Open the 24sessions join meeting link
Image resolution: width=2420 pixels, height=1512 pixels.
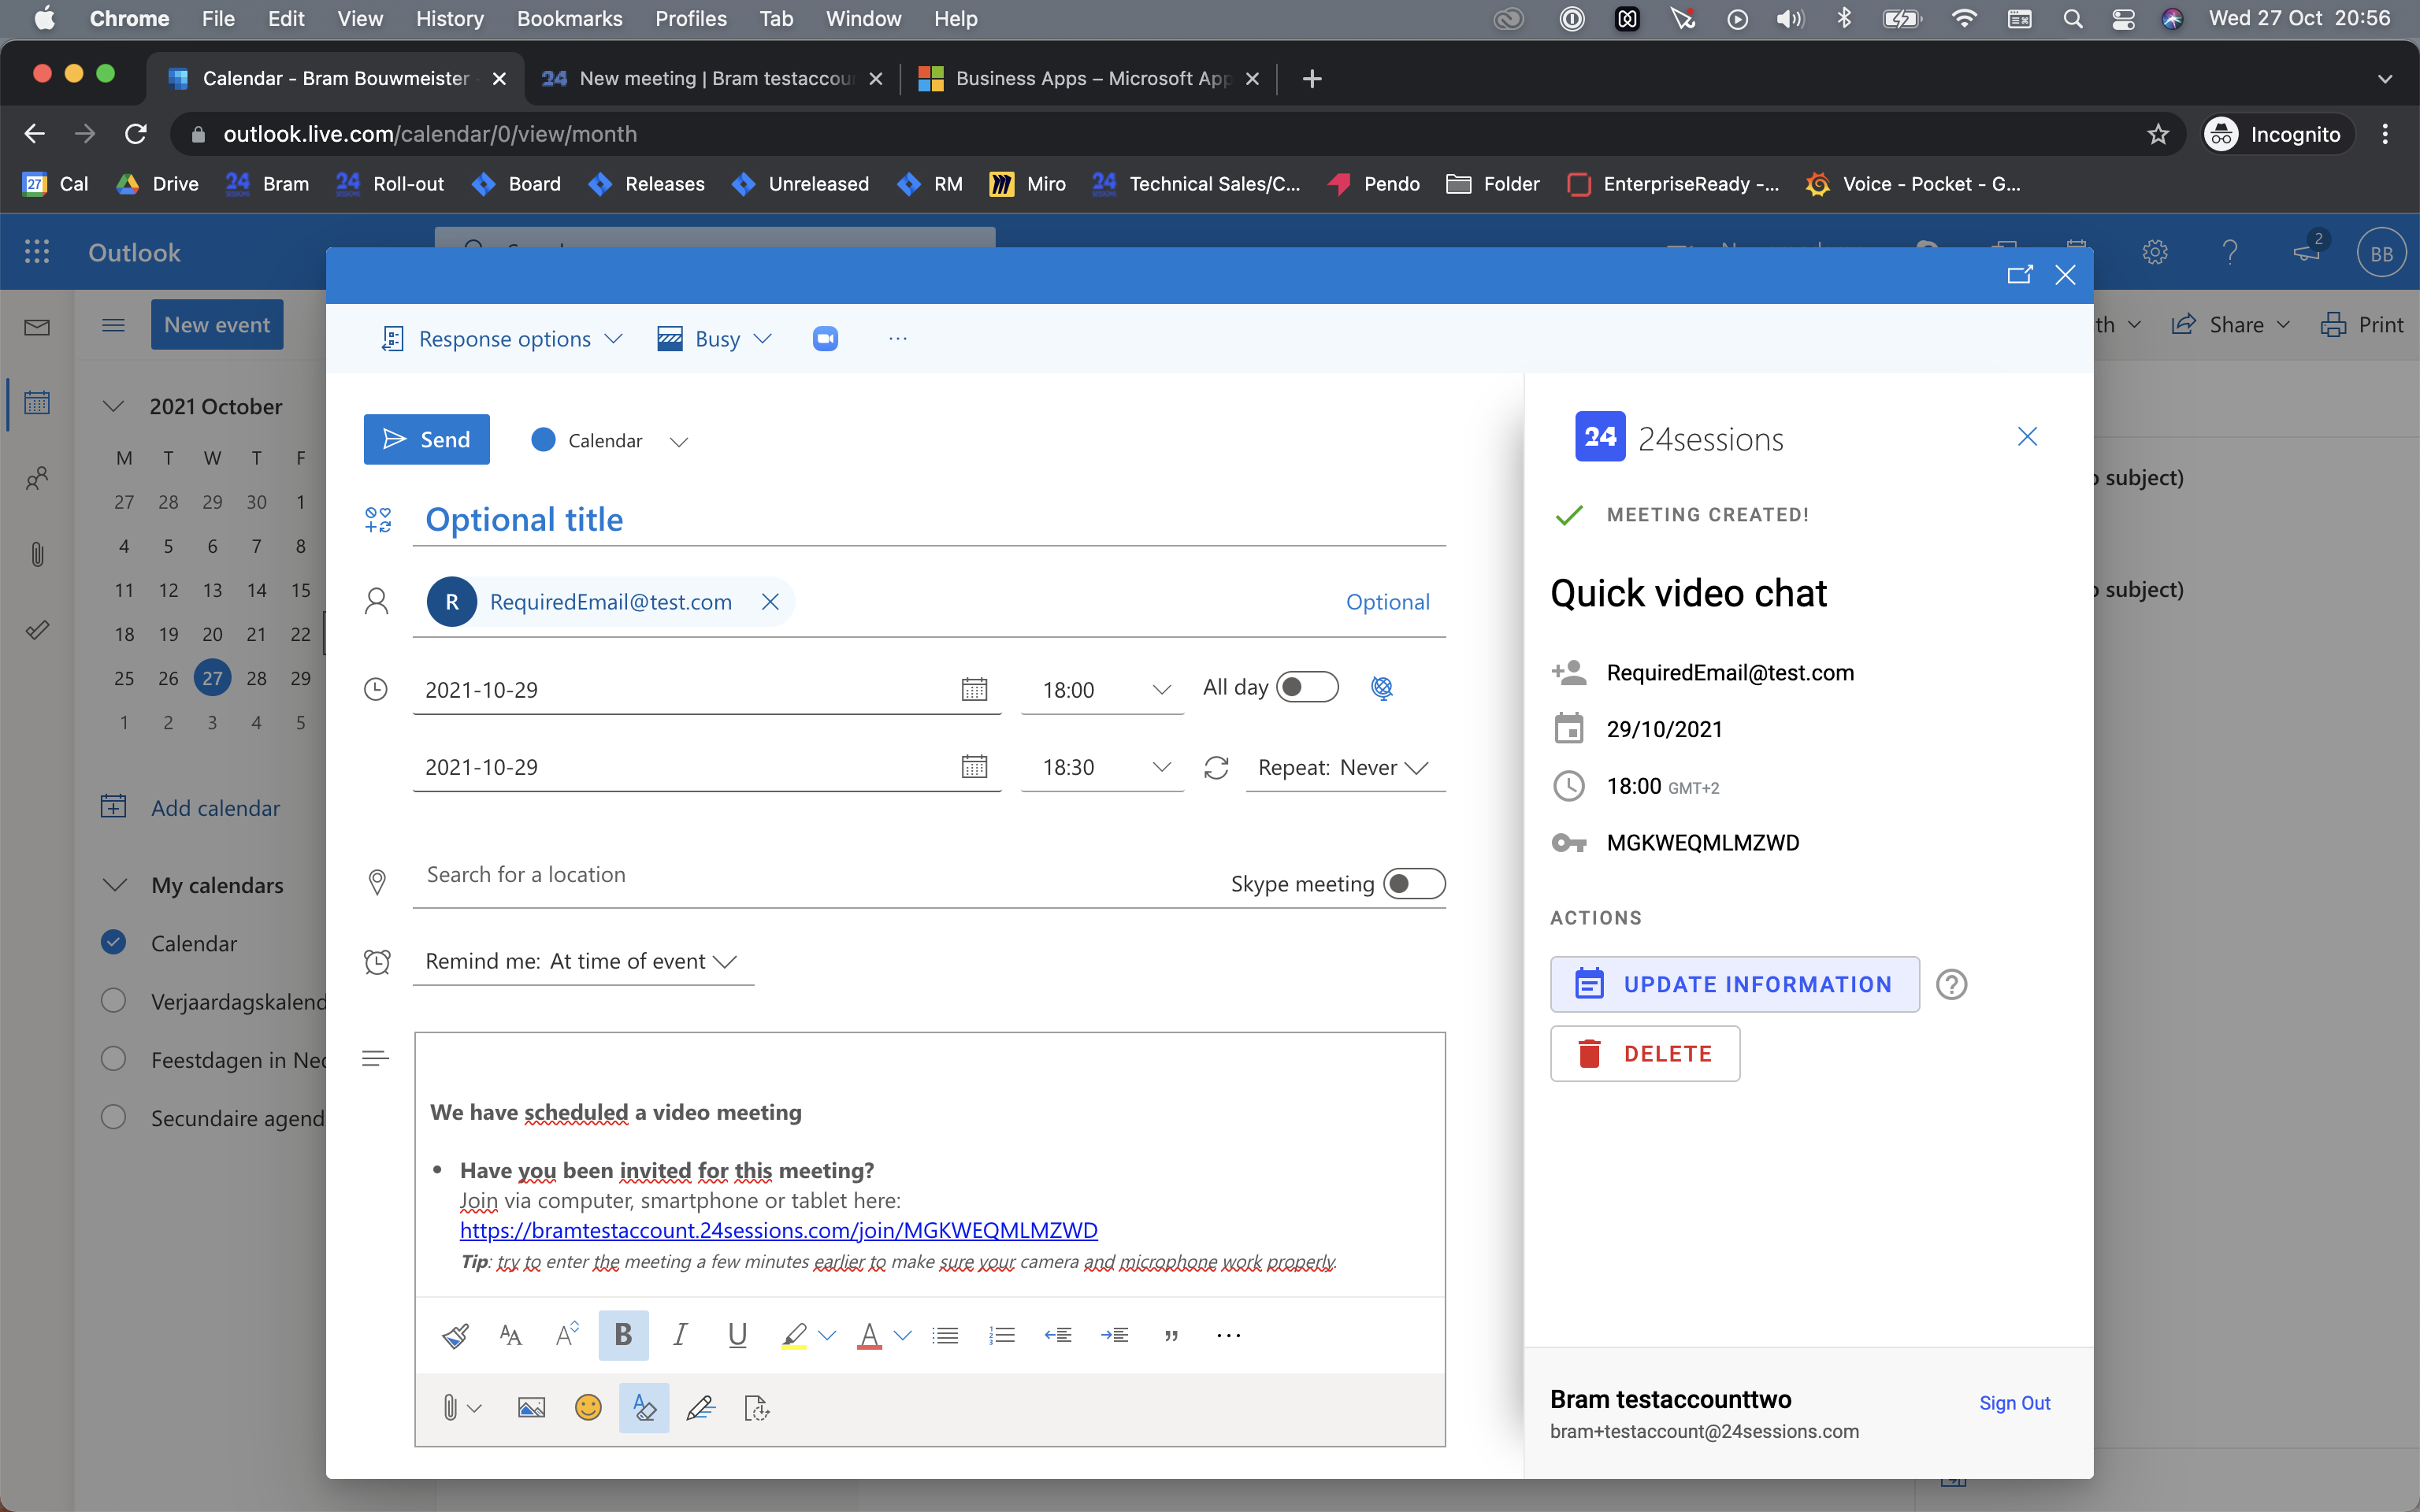tap(778, 1230)
